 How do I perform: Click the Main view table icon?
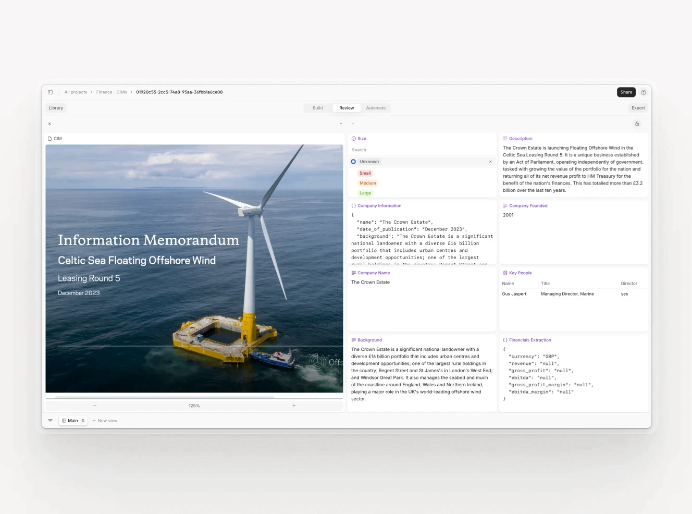[x=64, y=421]
